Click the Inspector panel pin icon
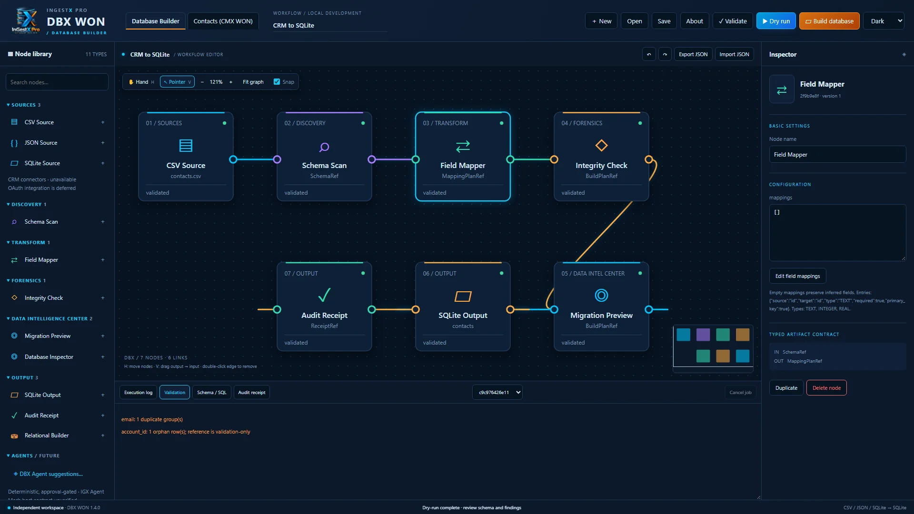Image resolution: width=914 pixels, height=514 pixels. [x=904, y=54]
